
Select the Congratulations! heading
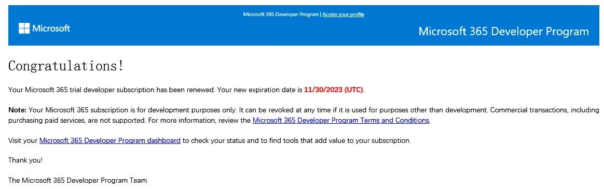coord(66,66)
